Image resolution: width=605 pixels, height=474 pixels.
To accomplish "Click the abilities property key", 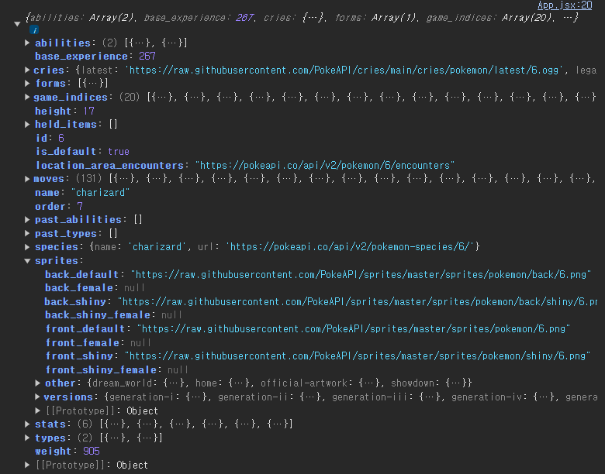I will (63, 43).
